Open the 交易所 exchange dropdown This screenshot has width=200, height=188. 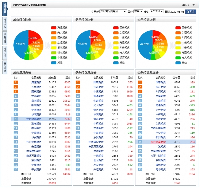coord(113,12)
